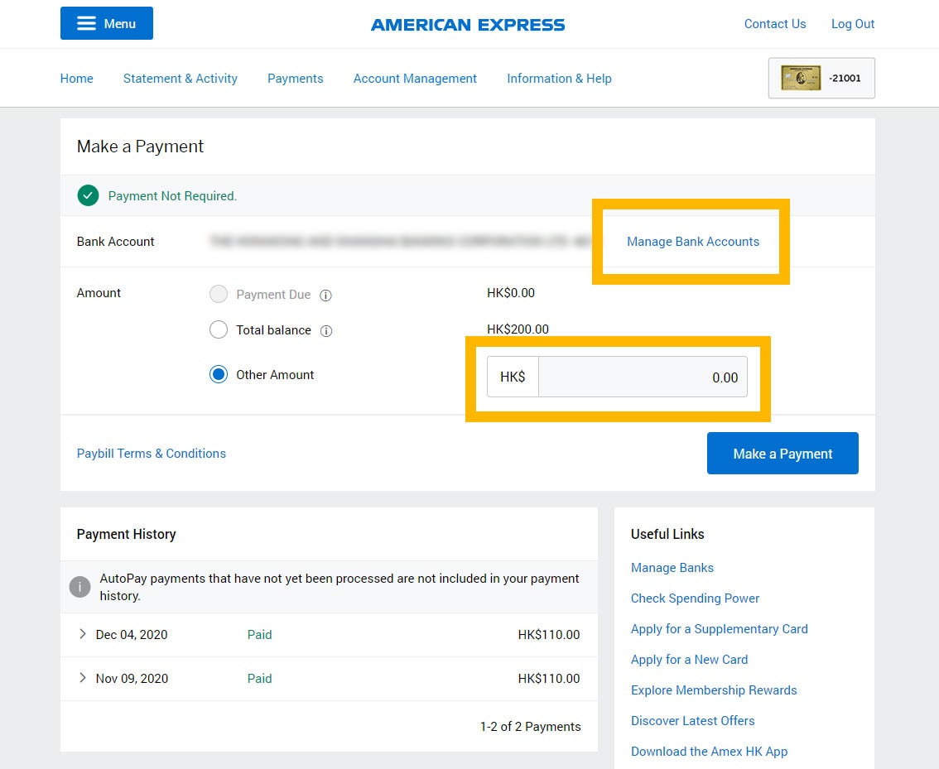Click the HK$ other amount input field
The height and width of the screenshot is (769, 939).
point(643,377)
